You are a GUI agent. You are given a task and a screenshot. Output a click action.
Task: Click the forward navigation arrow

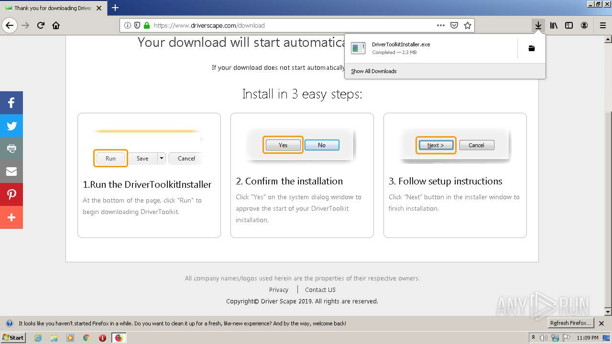[26, 25]
